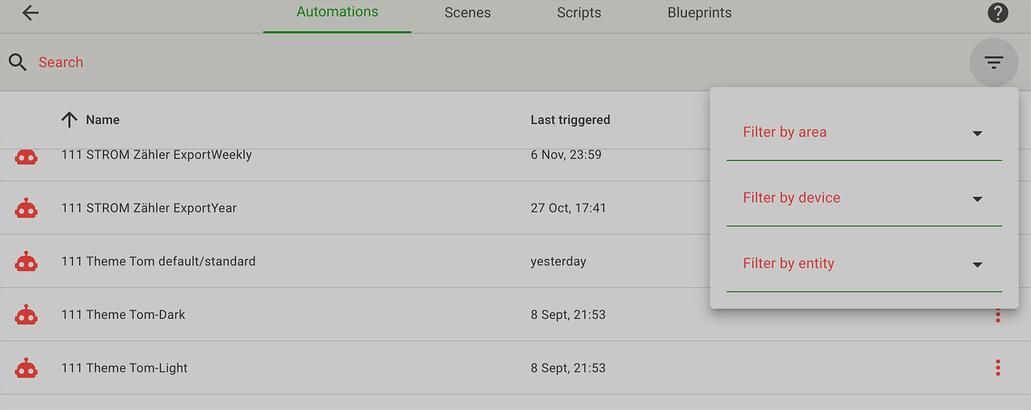The height and width of the screenshot is (410, 1031).
Task: Click robot icon for STROM Zähler ExportYear
Action: pos(26,208)
